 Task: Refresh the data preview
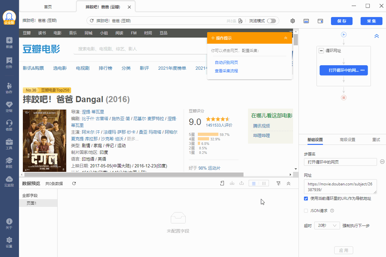click(74, 183)
